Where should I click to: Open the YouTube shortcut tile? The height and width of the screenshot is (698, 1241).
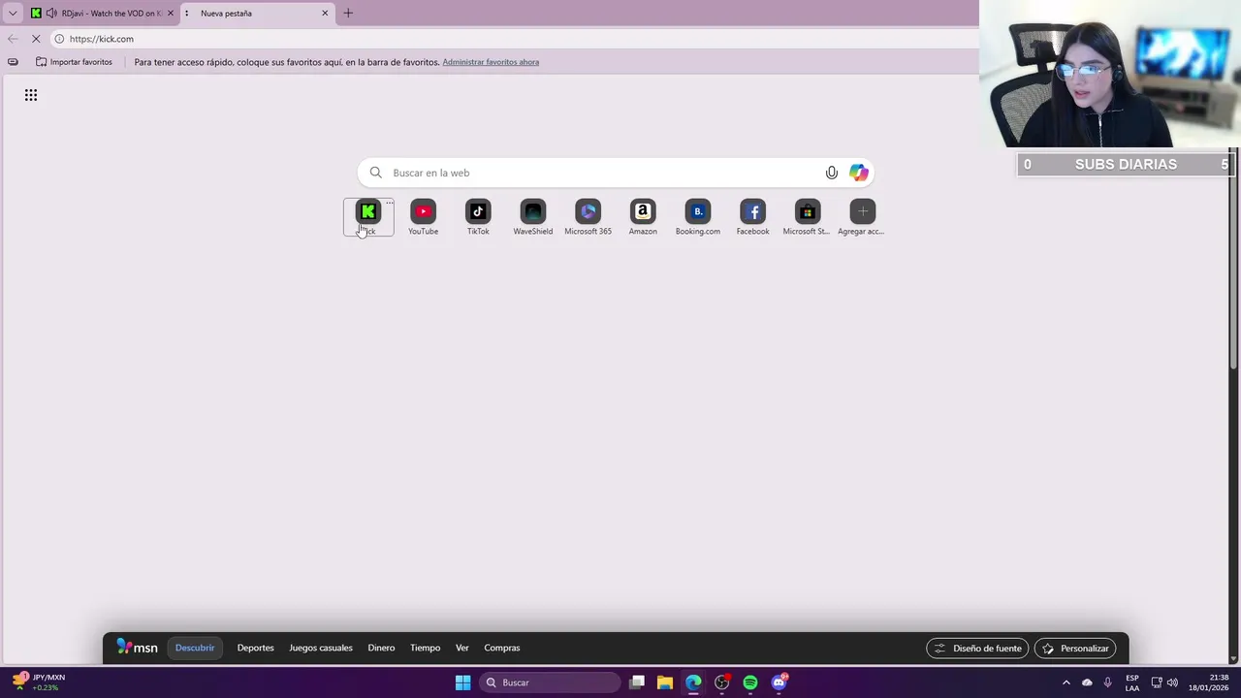(x=423, y=217)
